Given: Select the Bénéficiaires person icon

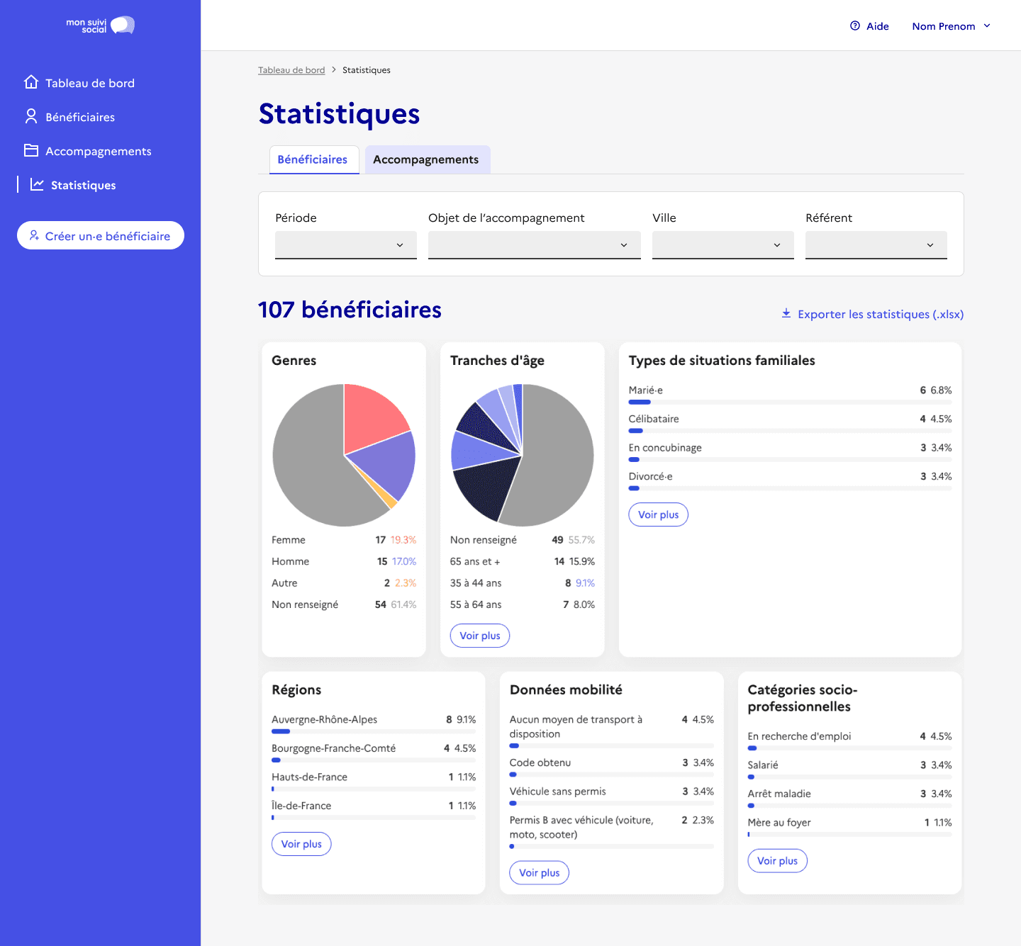Looking at the screenshot, I should coord(31,116).
